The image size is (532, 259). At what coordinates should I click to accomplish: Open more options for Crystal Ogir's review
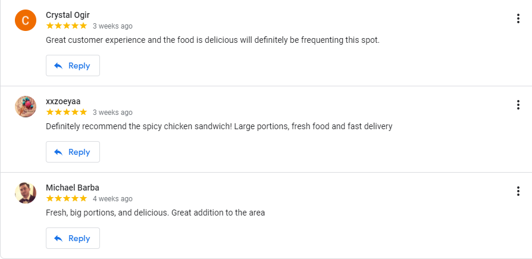tap(518, 18)
